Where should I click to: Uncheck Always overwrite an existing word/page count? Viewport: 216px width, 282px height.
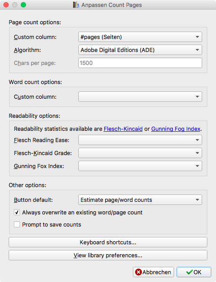[x=17, y=212]
